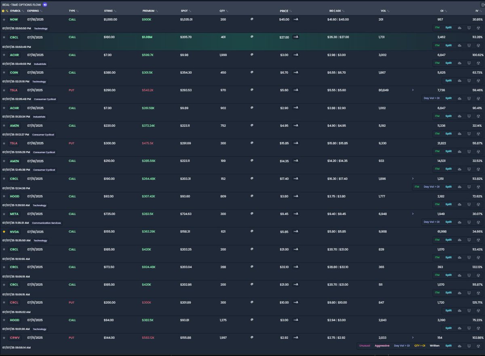
Task: Click Day Vol > OI tag in META row
Action: click(x=432, y=222)
